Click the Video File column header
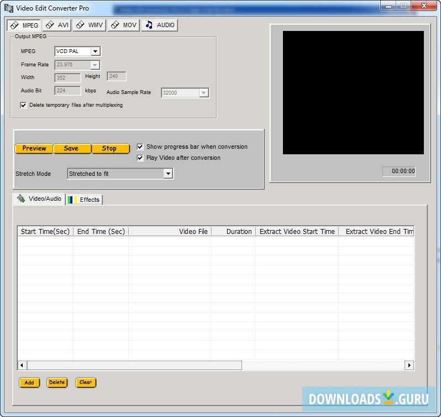 (x=170, y=232)
